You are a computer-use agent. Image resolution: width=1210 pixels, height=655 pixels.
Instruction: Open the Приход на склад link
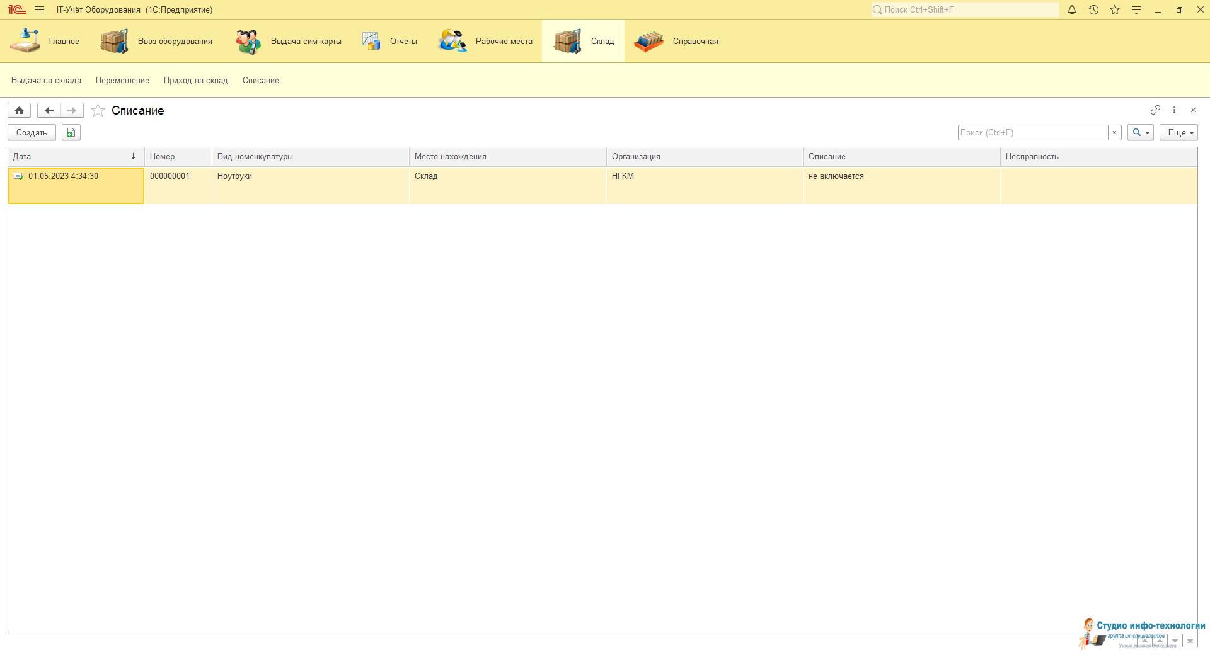(x=195, y=81)
